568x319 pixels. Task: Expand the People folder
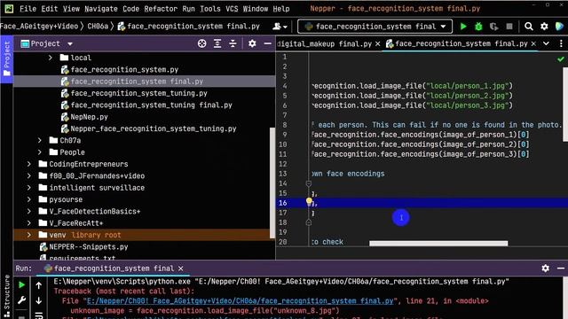click(x=40, y=152)
